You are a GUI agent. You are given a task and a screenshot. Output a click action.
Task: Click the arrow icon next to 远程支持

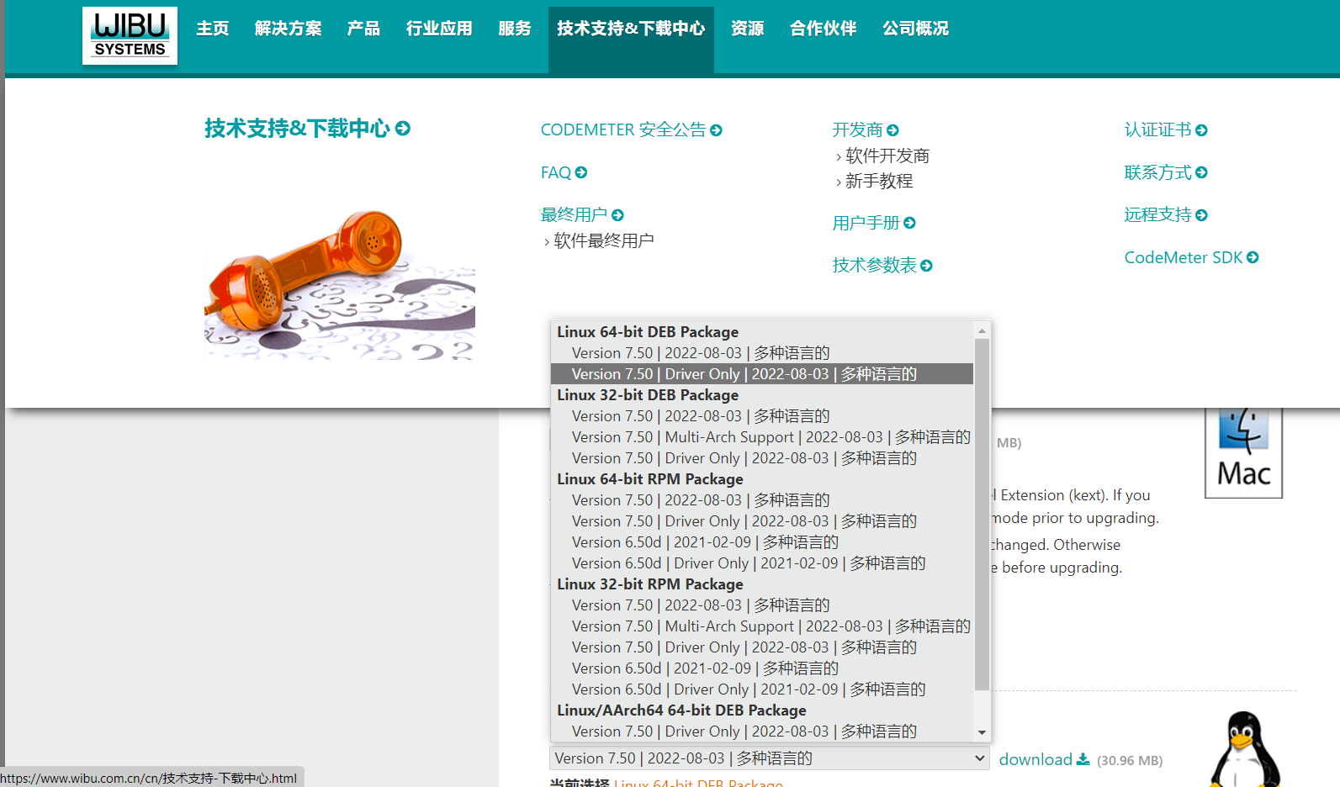coord(1201,215)
